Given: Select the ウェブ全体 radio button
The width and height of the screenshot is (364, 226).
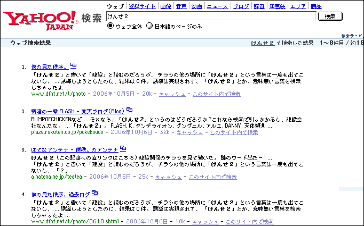Looking at the screenshot, I should pyautogui.click(x=111, y=26).
